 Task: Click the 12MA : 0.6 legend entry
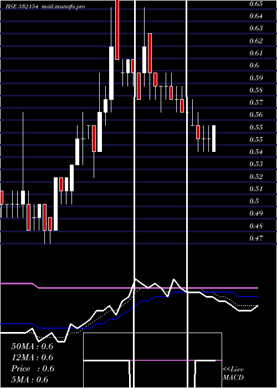[x=32, y=358]
